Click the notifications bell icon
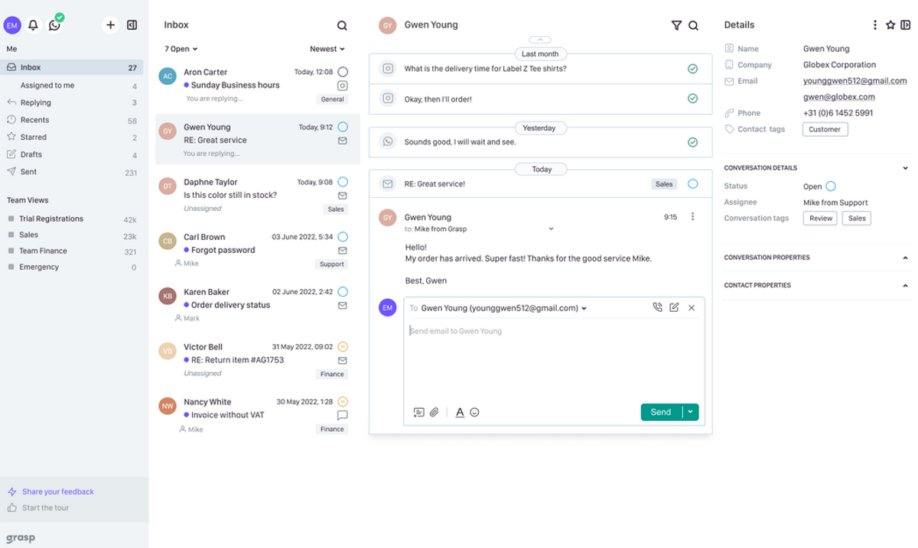This screenshot has width=918, height=548. click(x=33, y=25)
